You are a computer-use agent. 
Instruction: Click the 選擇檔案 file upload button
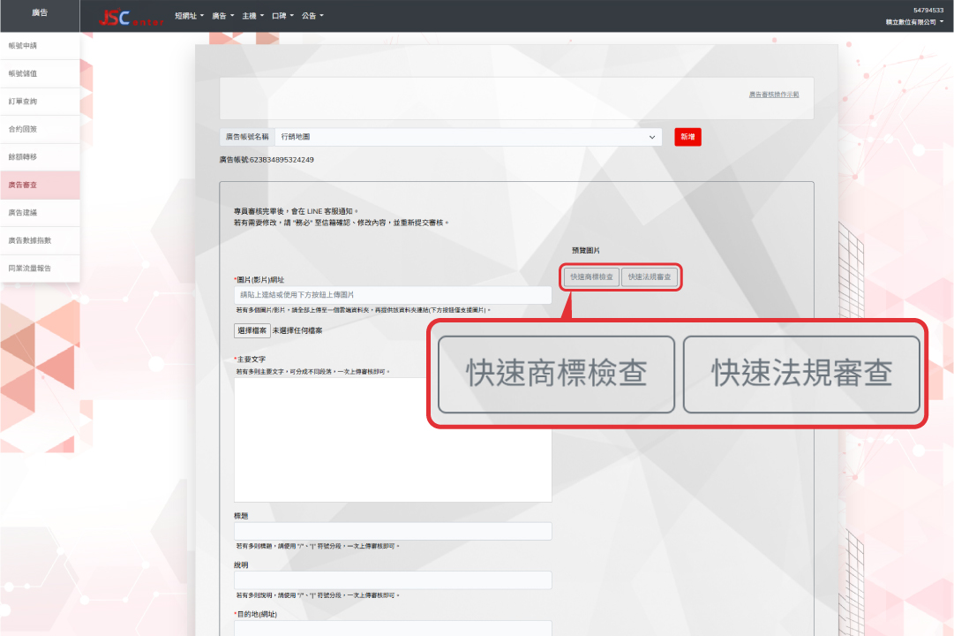pos(252,330)
